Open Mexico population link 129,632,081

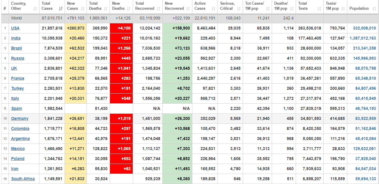click(x=364, y=149)
